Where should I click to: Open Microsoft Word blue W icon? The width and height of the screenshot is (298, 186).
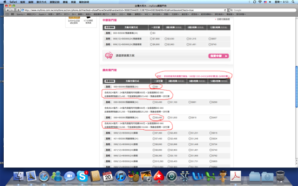197,176
